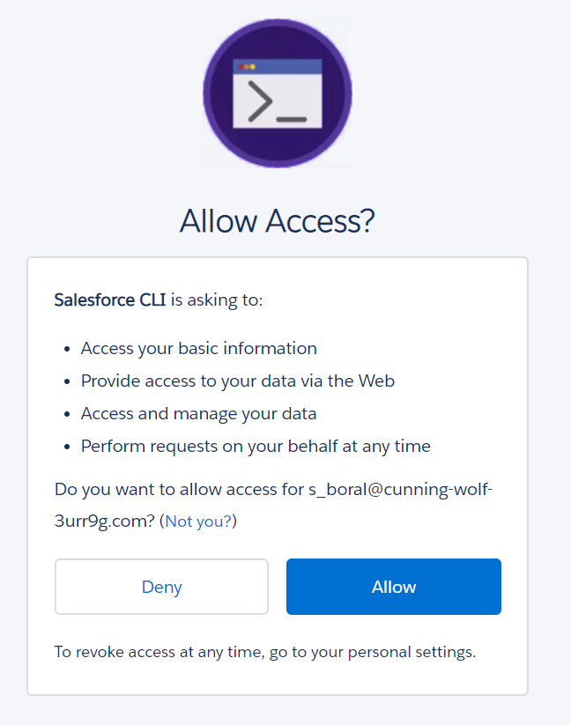Screen dimensions: 571x725
Task: Click "Access and manage your data" permission item
Action: point(199,413)
